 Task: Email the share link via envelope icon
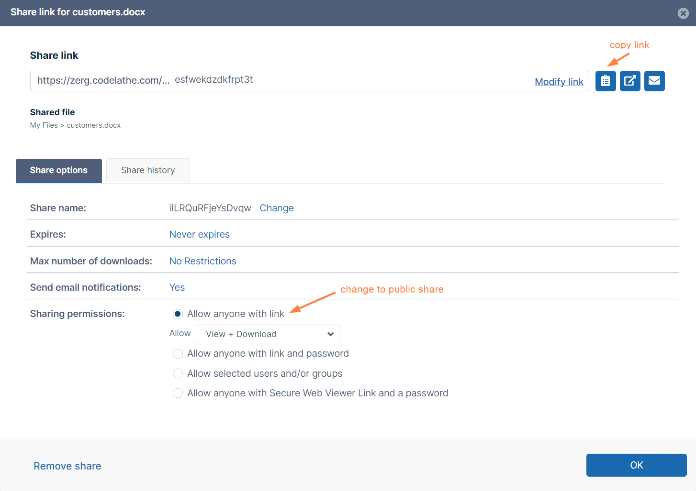654,81
